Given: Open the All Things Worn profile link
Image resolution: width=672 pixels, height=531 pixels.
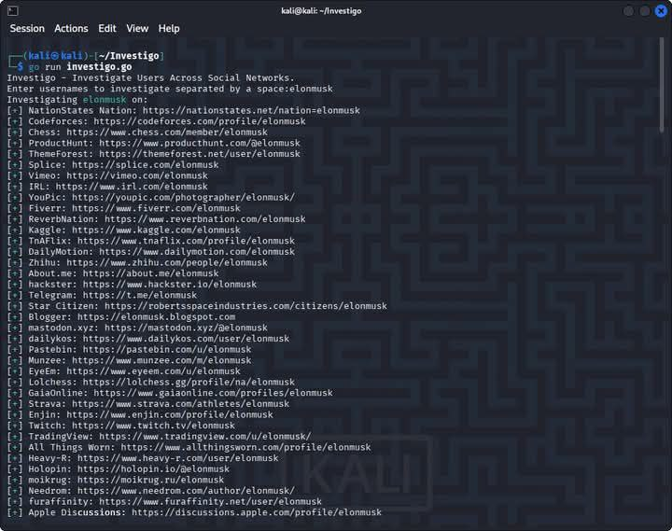Looking at the screenshot, I should (x=246, y=447).
